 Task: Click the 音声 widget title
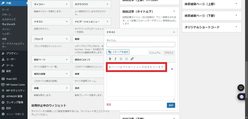pos(77,88)
